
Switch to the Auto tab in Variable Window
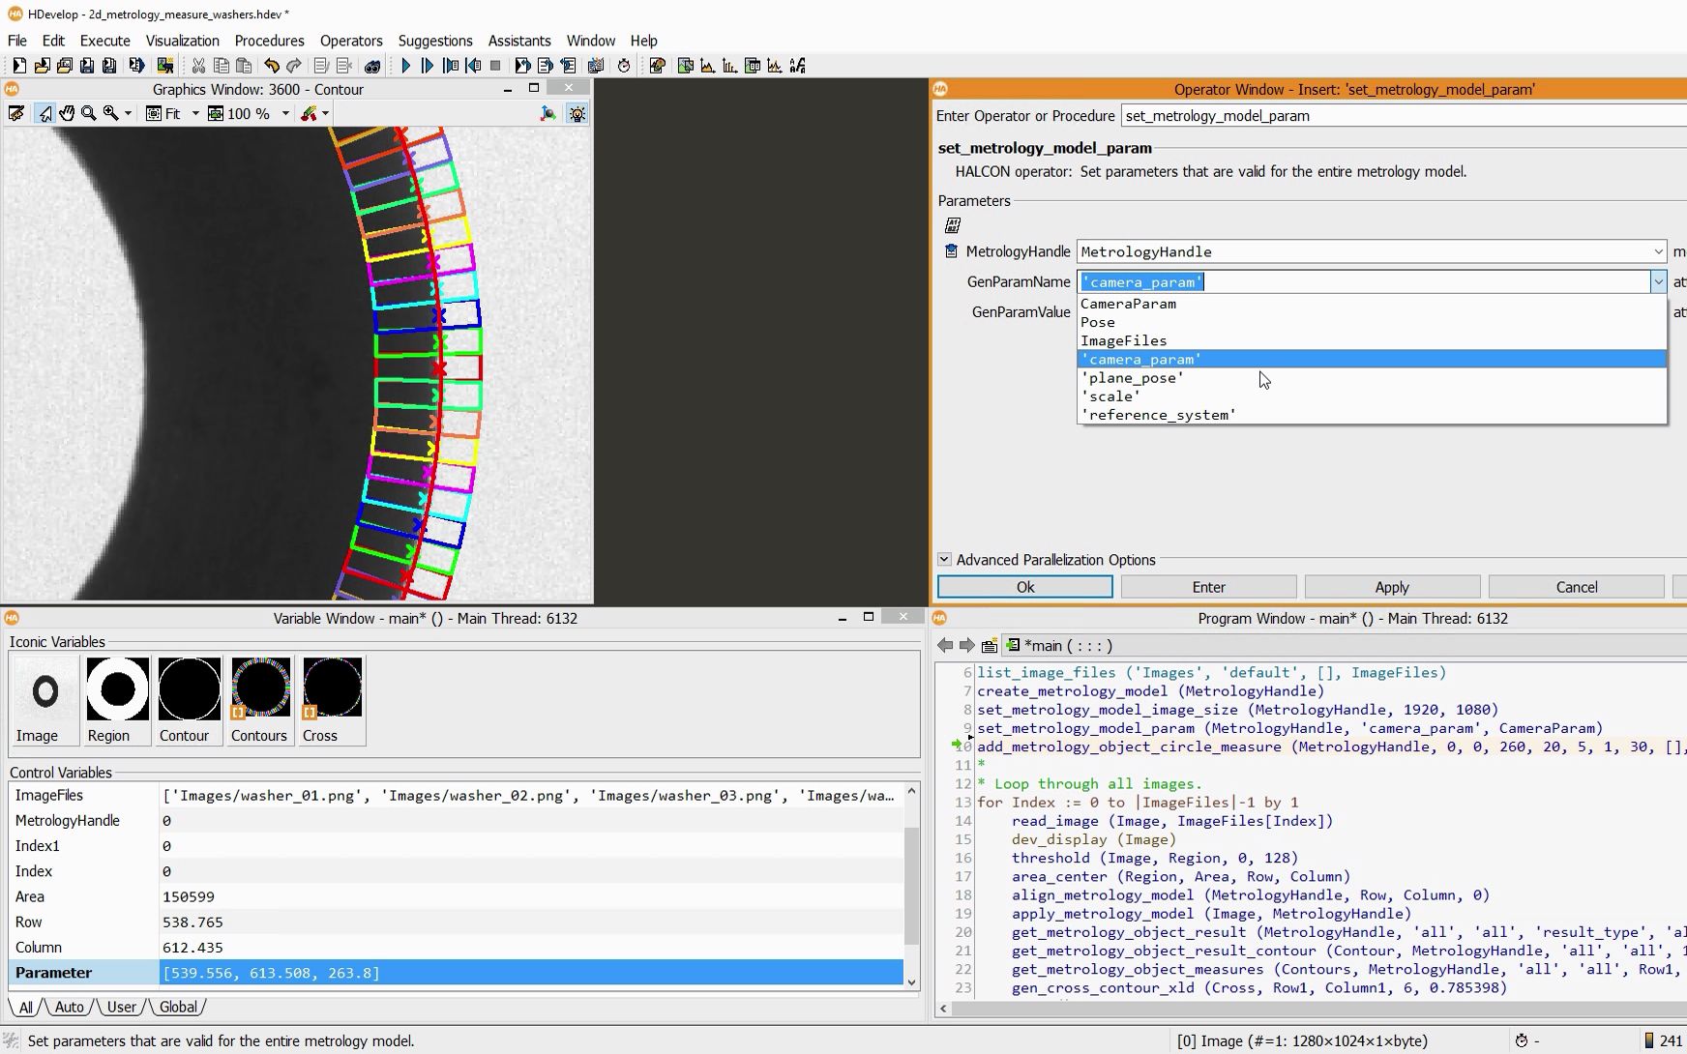(69, 1008)
